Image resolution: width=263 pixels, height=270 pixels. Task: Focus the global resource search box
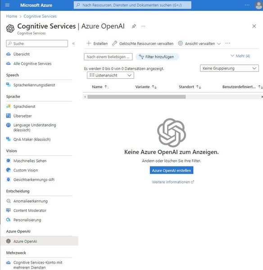pos(132,5)
